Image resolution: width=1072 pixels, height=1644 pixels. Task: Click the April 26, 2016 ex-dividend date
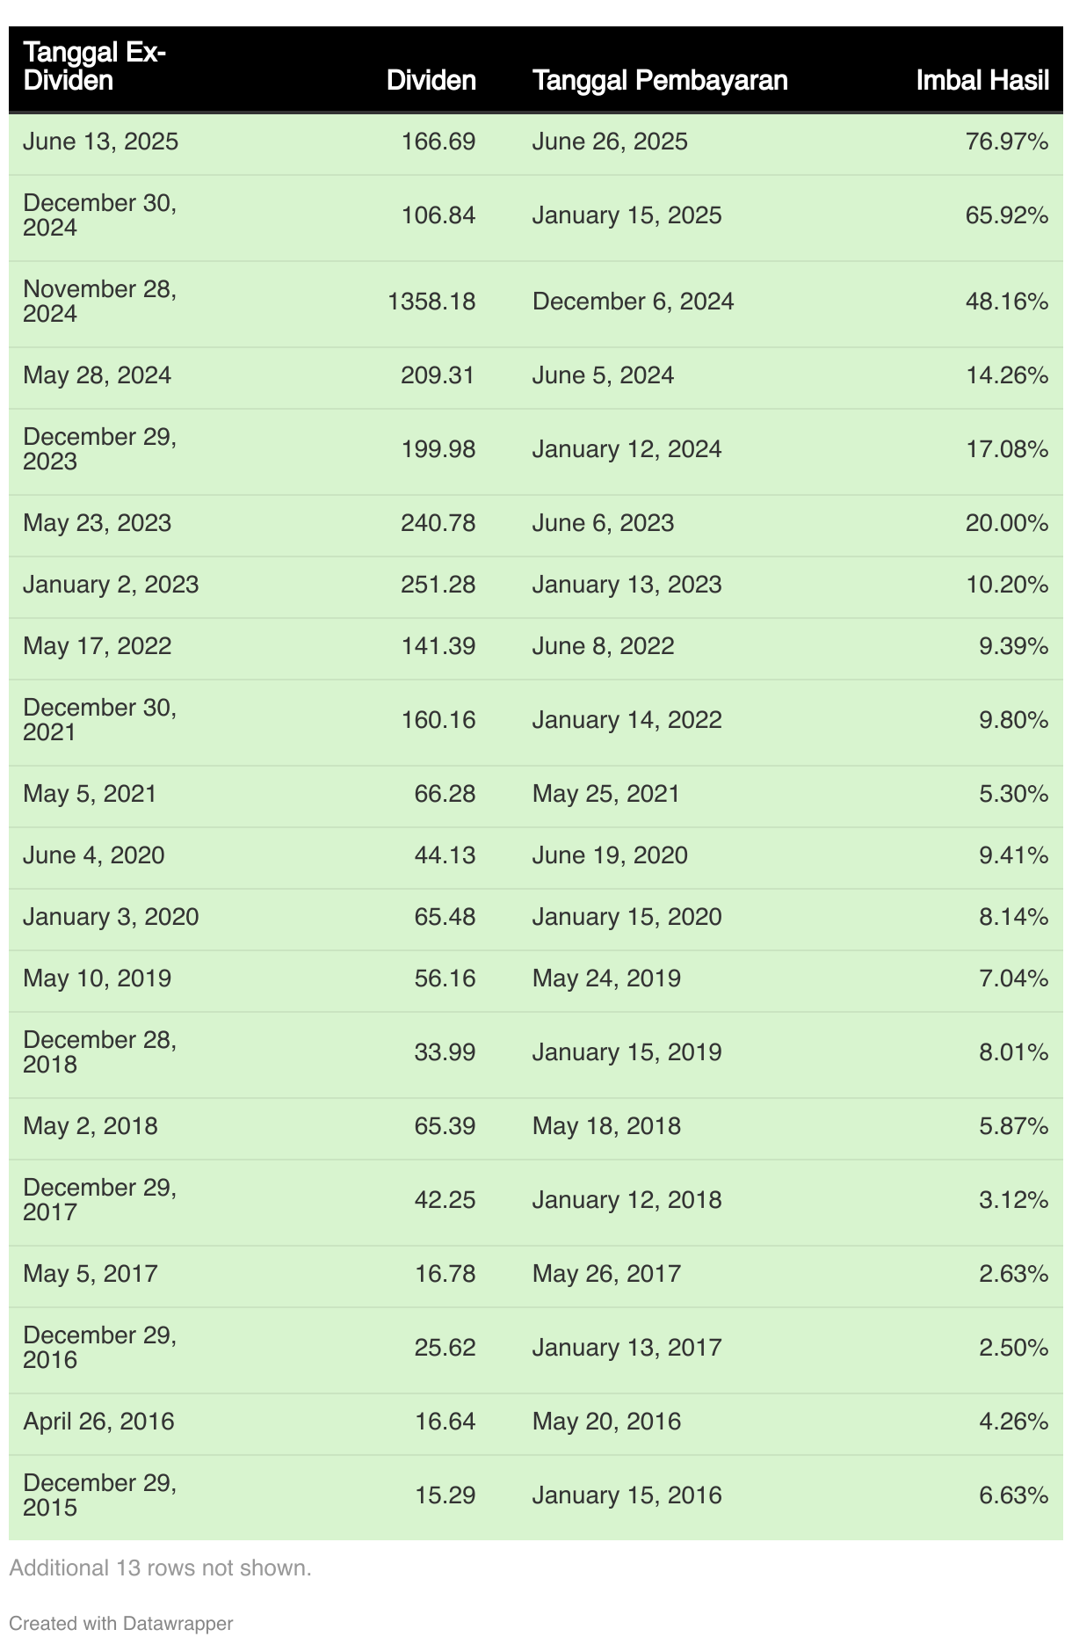click(x=98, y=1422)
